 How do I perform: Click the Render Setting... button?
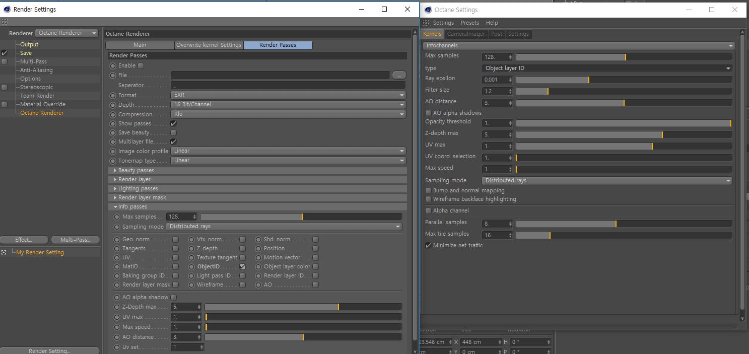pos(49,350)
